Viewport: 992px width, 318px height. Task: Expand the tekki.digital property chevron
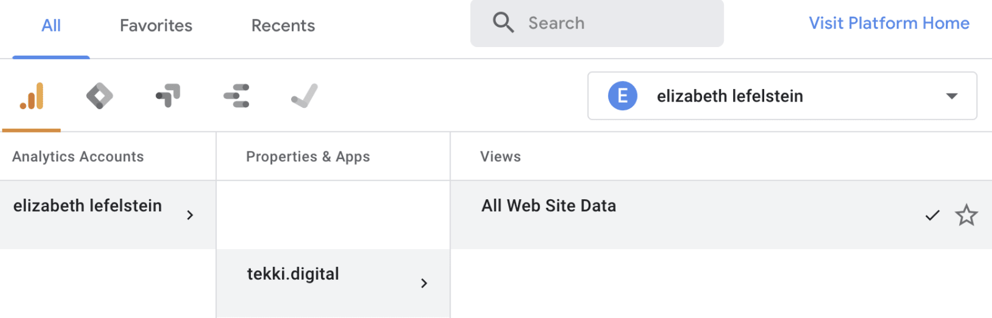click(424, 283)
